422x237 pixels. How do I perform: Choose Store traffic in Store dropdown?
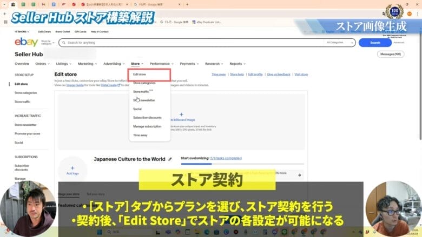141,92
